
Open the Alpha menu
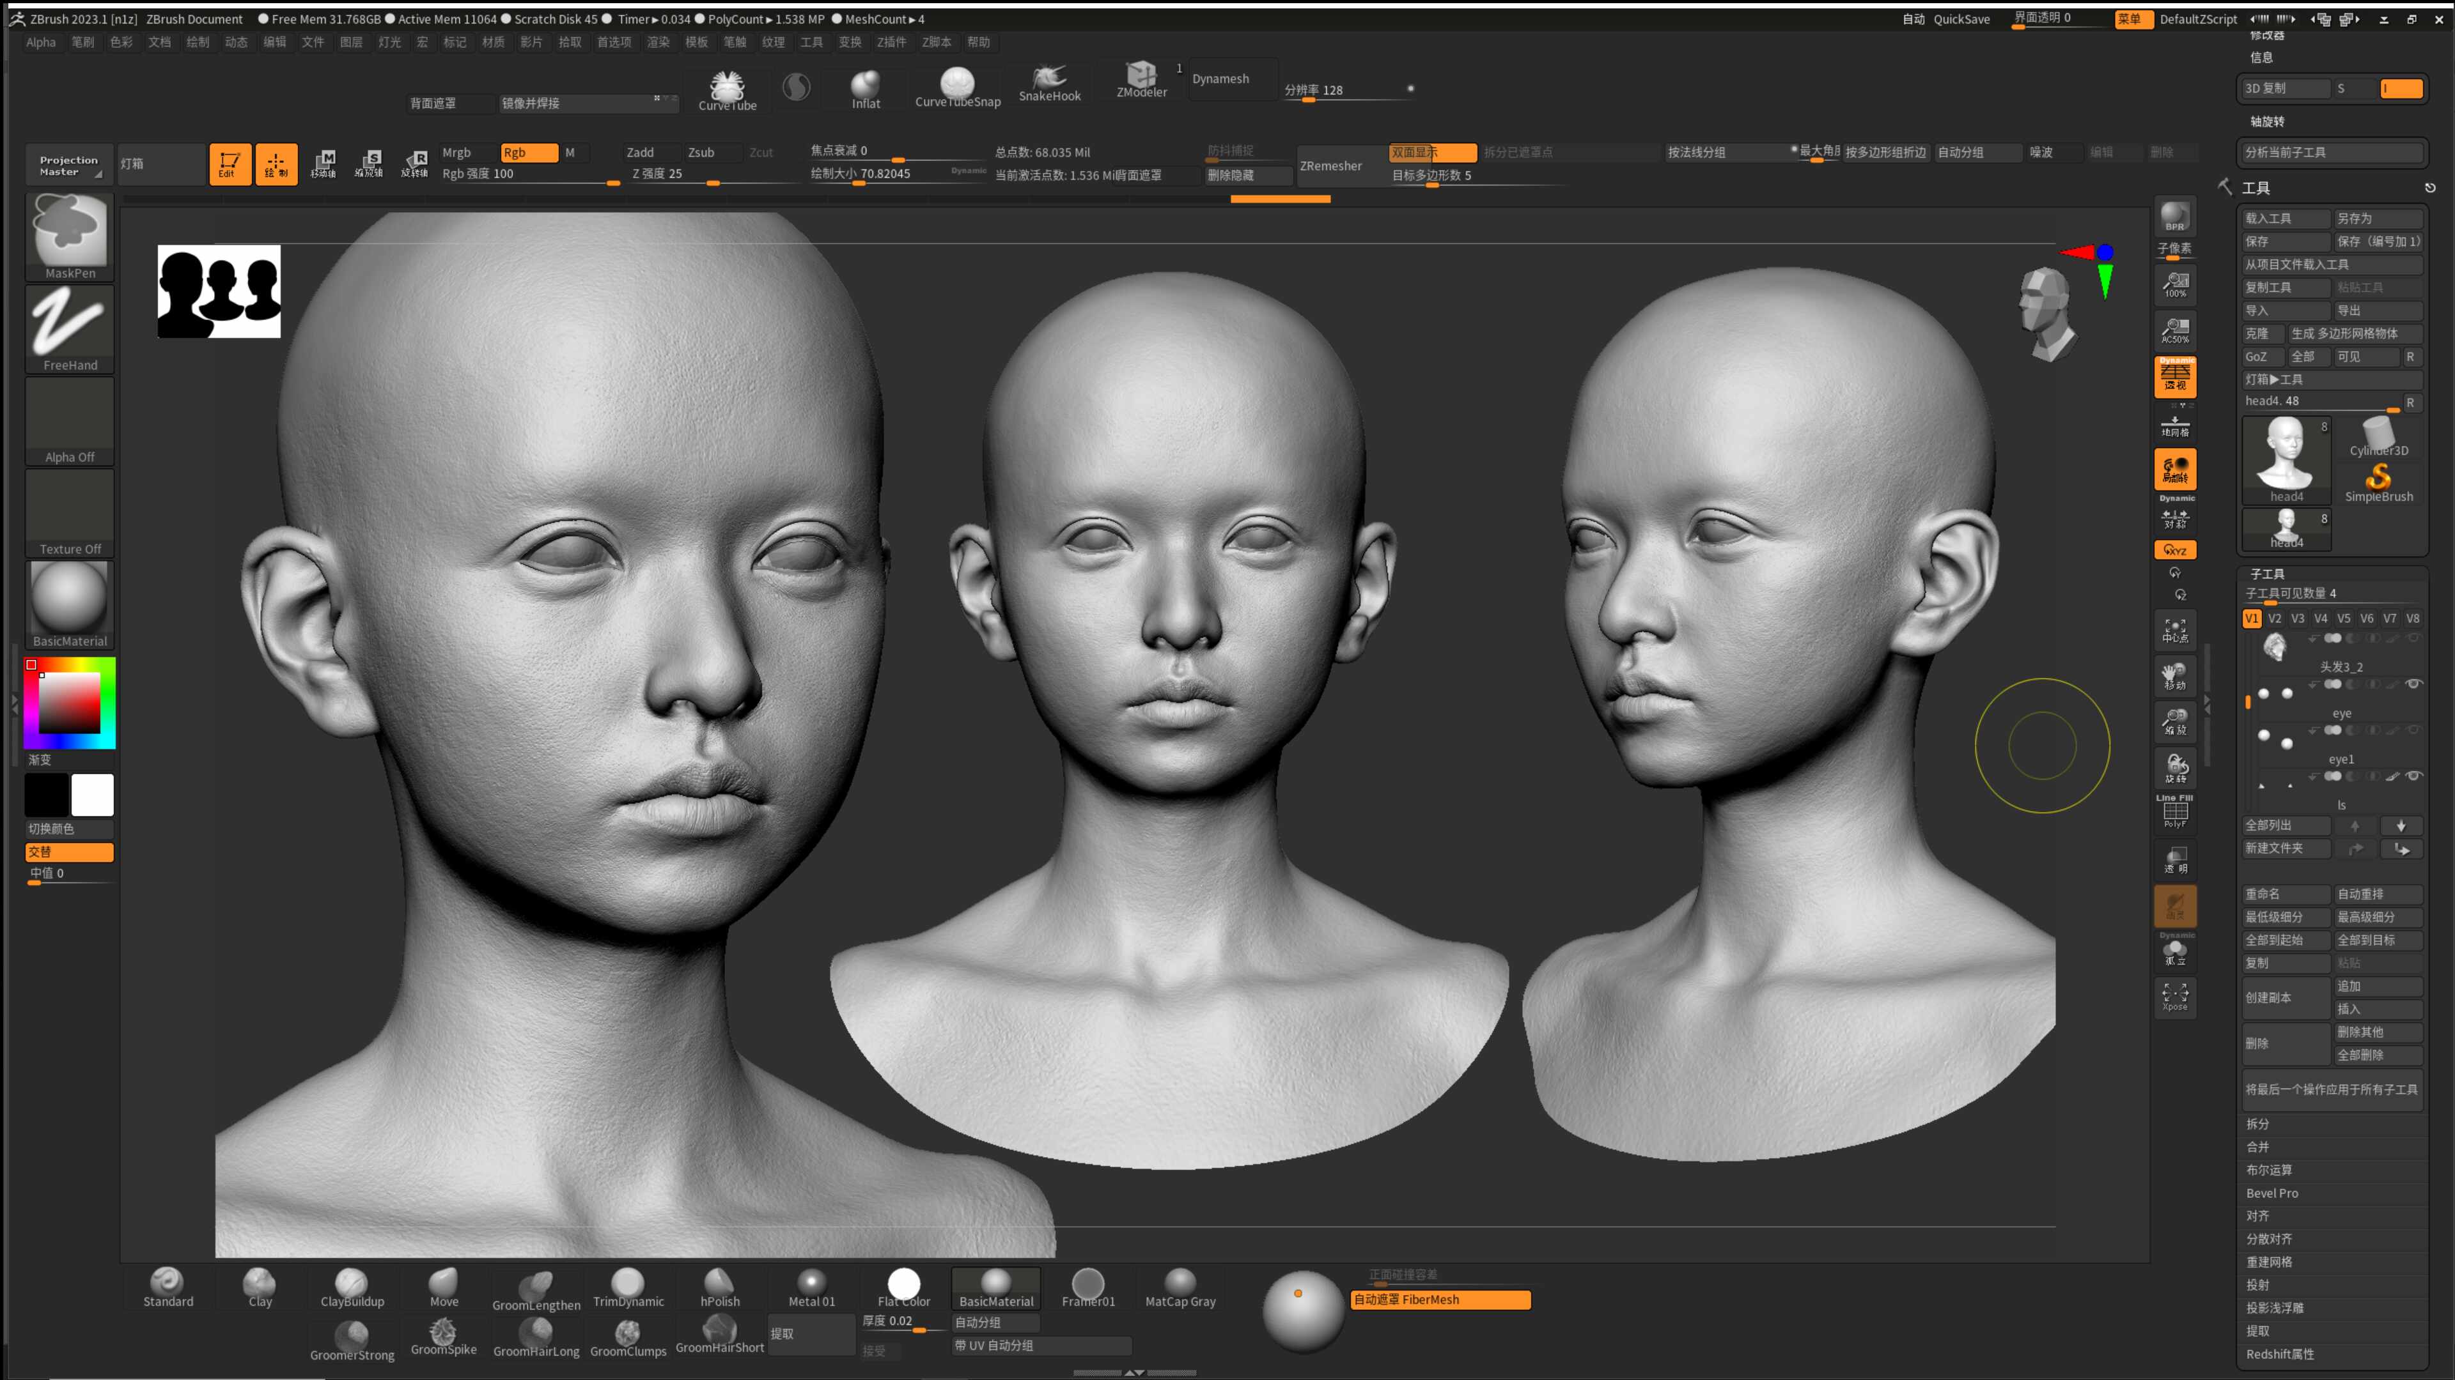(41, 42)
